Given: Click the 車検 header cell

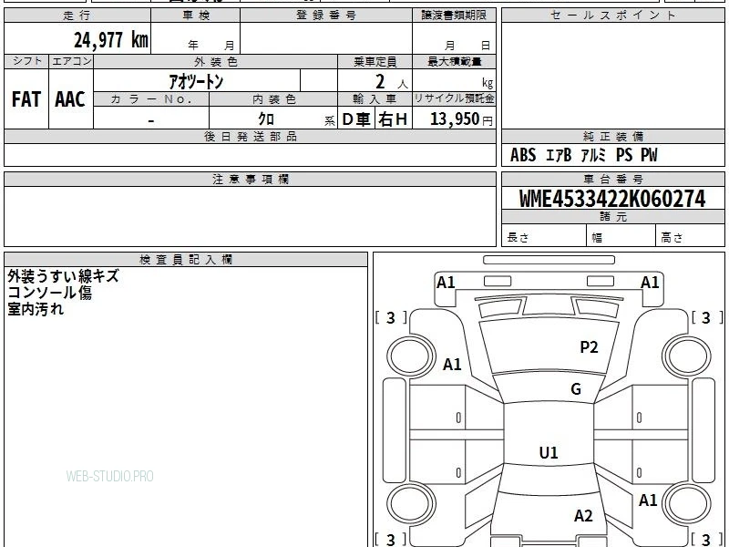Looking at the screenshot, I should tap(196, 15).
